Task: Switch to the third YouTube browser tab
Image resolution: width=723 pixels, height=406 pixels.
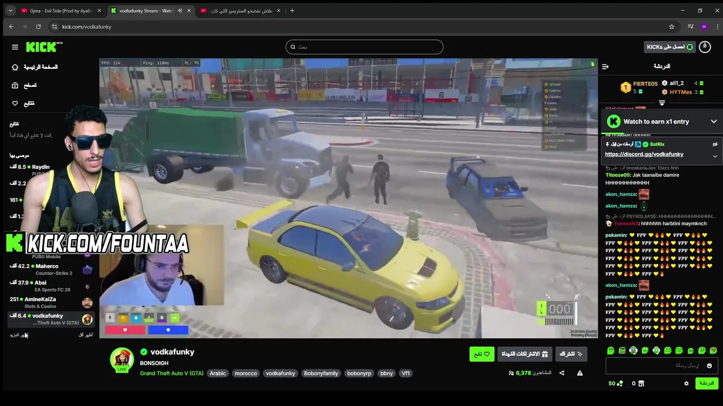Action: (x=241, y=11)
